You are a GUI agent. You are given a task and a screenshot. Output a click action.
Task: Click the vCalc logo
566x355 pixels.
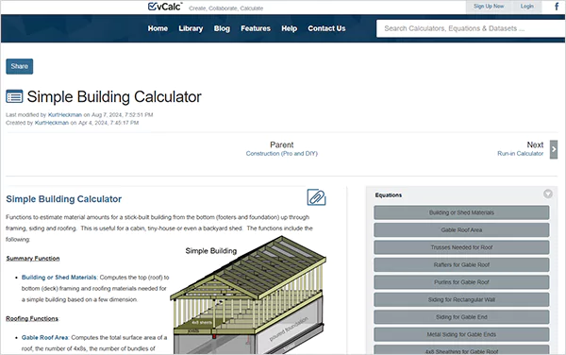[165, 7]
